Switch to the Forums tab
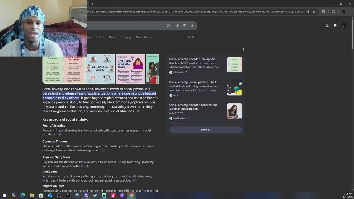354x199 pixels. 100,37
